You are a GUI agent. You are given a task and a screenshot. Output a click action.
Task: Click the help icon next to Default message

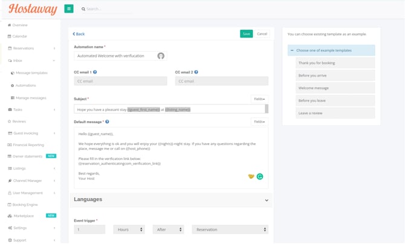point(107,121)
